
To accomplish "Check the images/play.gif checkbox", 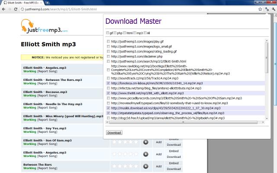I will tap(108, 42).
